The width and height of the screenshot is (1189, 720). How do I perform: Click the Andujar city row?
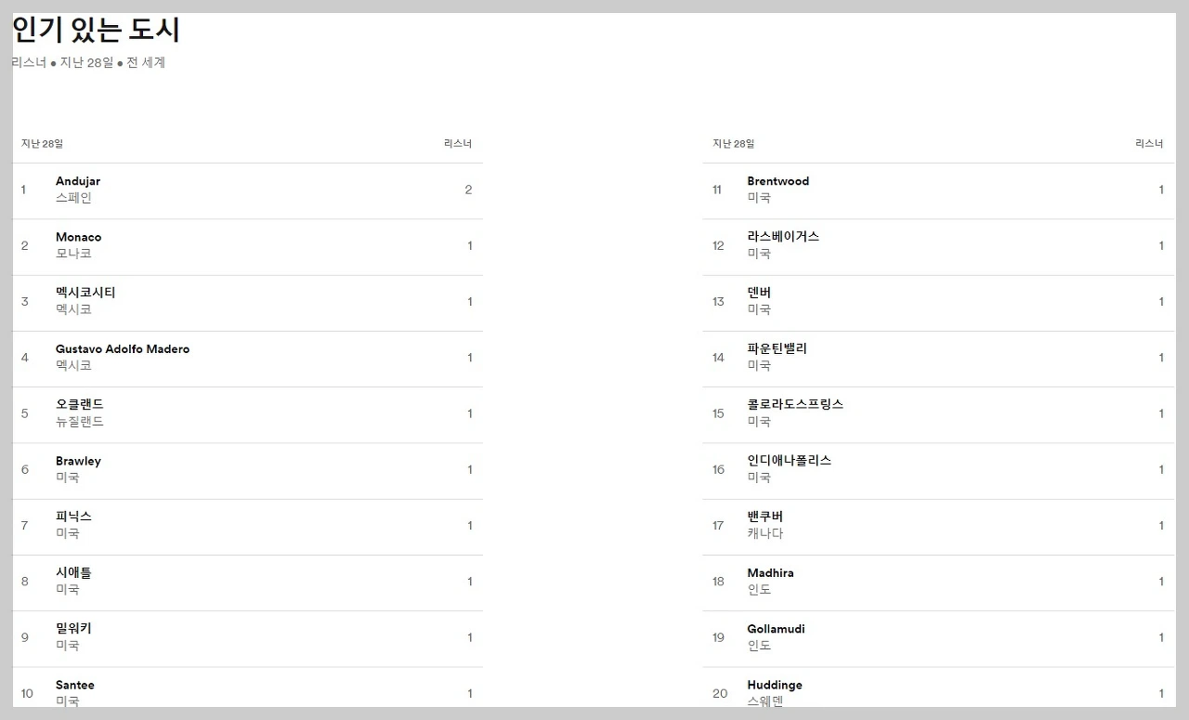[x=78, y=181]
